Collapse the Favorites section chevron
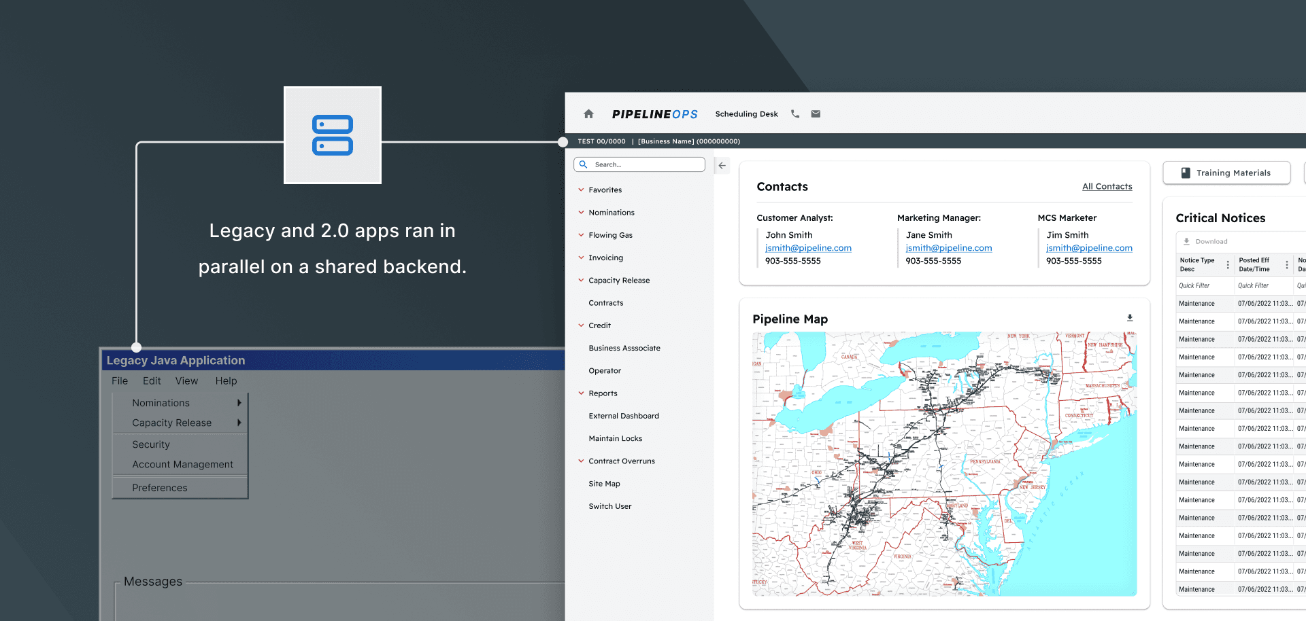The width and height of the screenshot is (1306, 621). click(582, 190)
